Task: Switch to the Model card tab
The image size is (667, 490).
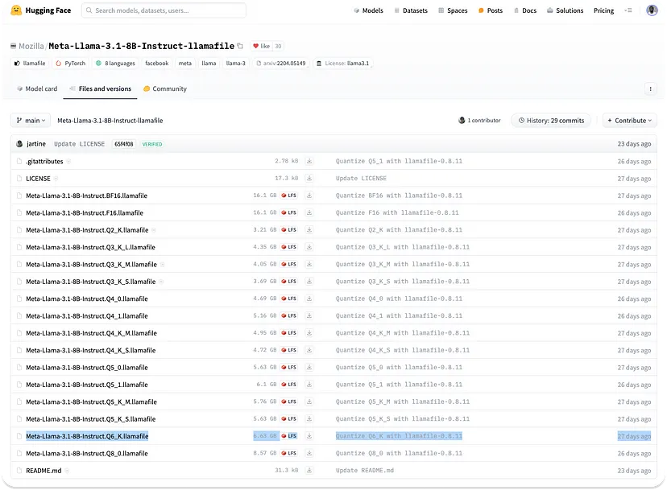Action: point(37,89)
